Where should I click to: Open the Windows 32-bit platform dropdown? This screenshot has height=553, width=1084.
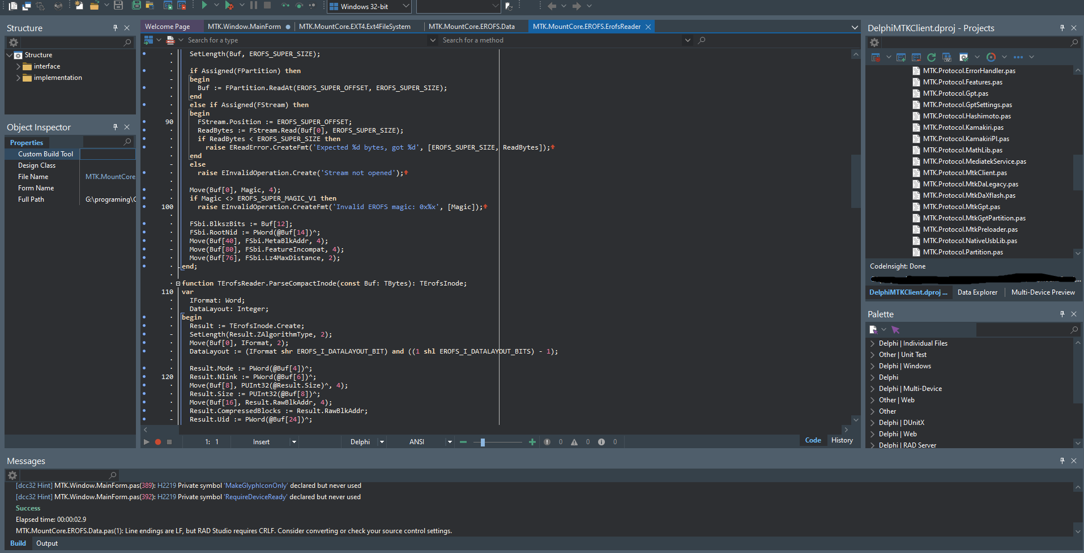406,6
